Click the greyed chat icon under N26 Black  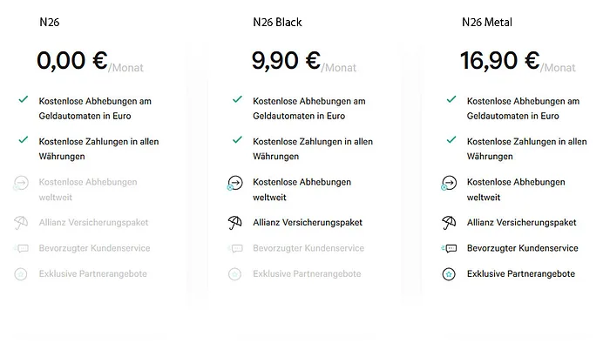click(235, 248)
